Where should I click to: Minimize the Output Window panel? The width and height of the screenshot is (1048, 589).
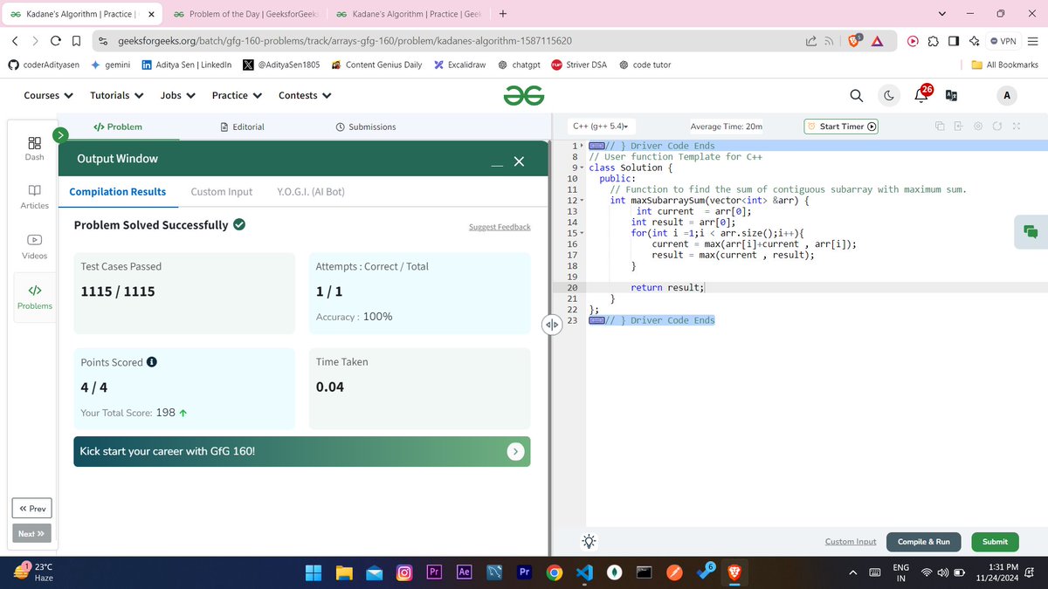(496, 164)
